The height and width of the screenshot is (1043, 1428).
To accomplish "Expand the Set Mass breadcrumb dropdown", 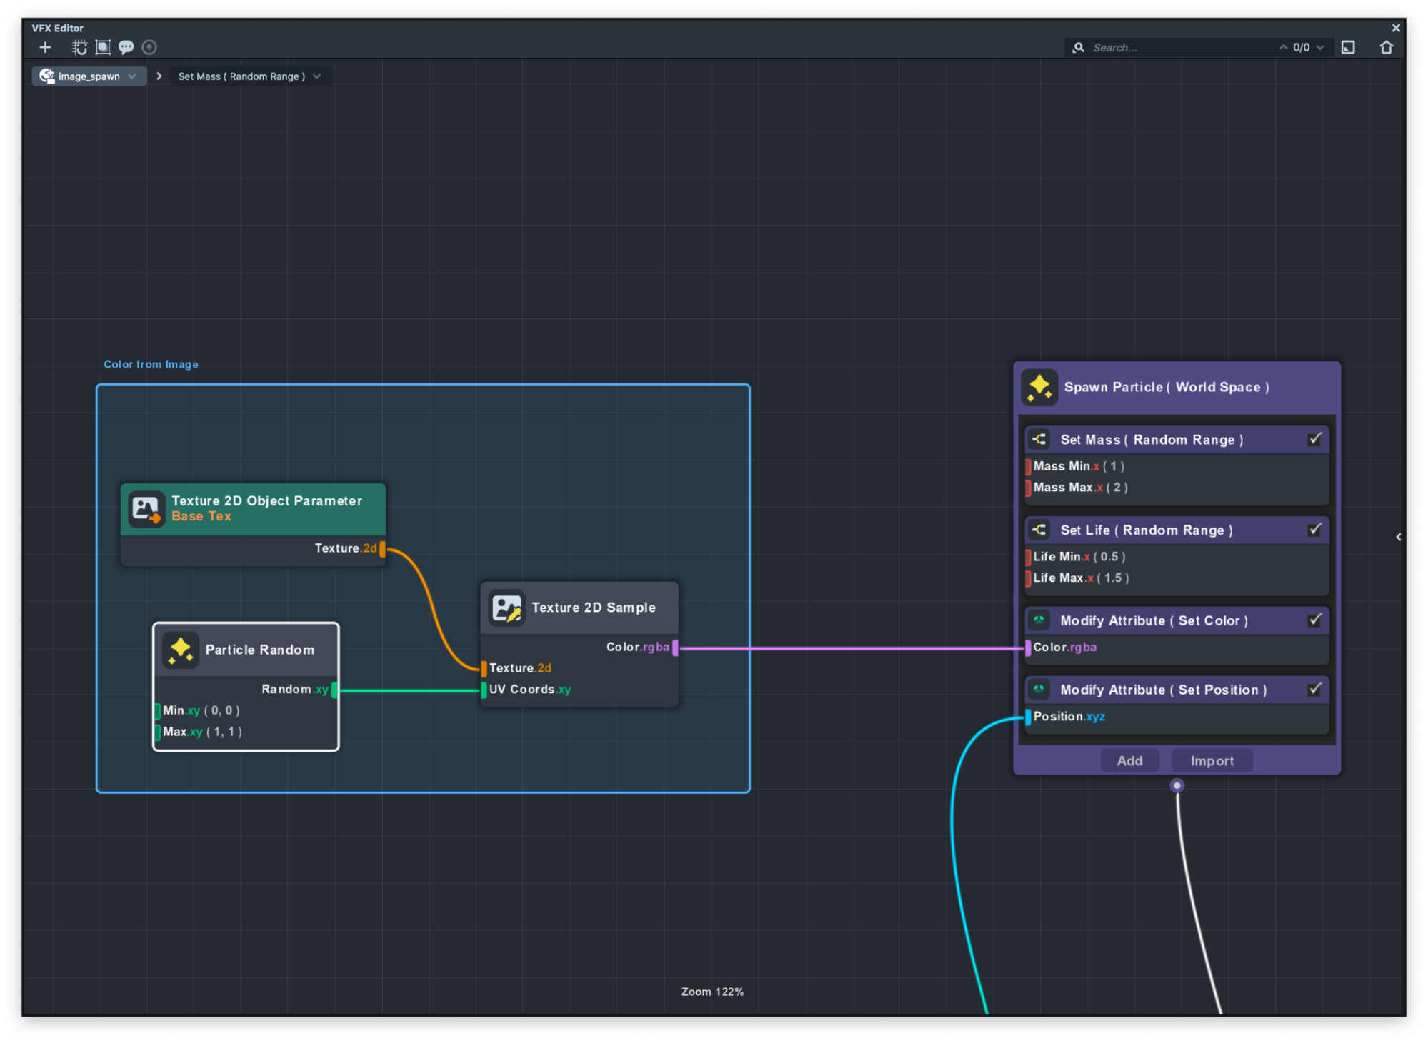I will tap(316, 76).
